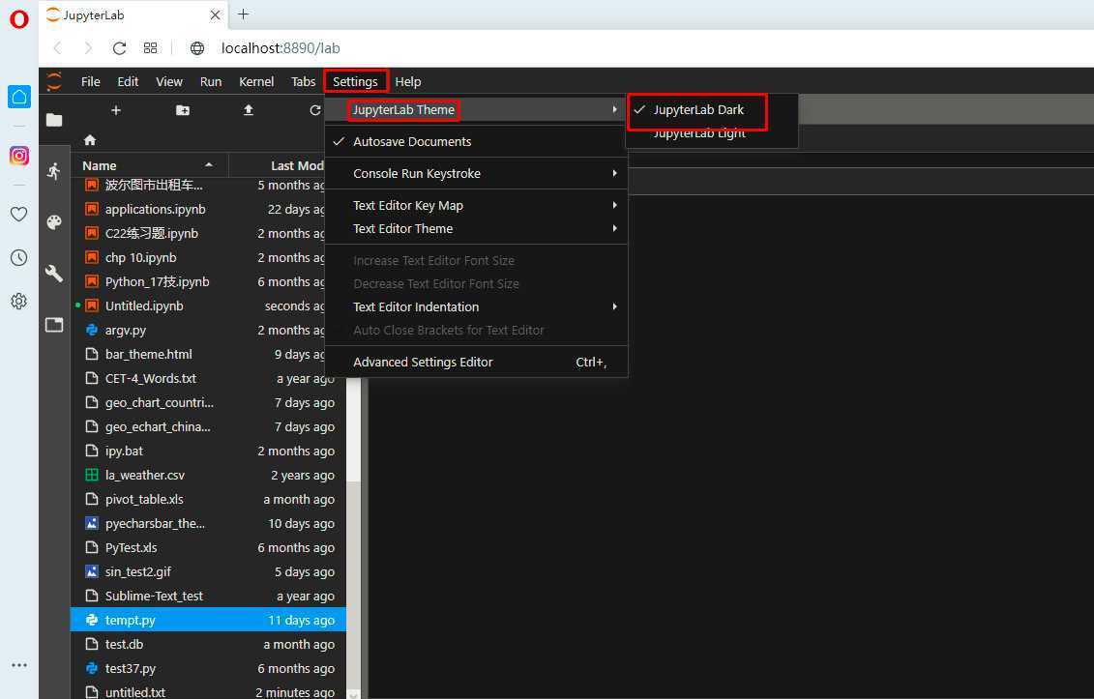
Task: Expand the JupyterLab Theme submenu
Action: (x=476, y=109)
